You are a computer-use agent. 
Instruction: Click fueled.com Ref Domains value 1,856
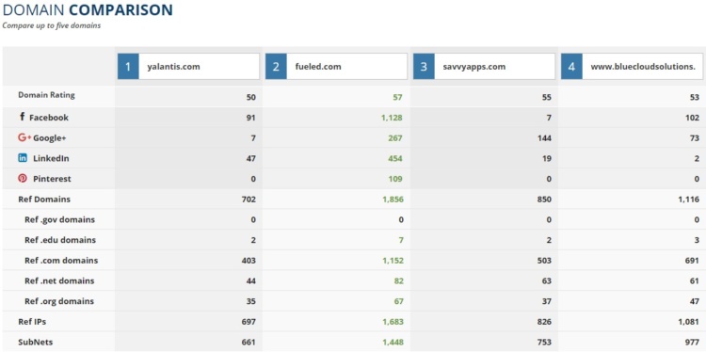393,199
